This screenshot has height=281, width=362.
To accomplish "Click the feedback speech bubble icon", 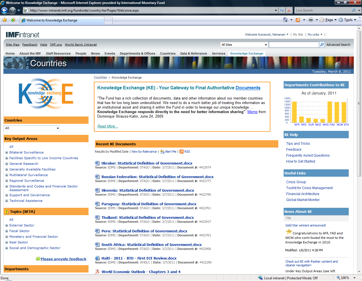I will [x=38, y=259].
